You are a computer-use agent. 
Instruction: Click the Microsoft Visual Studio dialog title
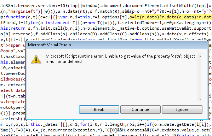pos(50,45)
